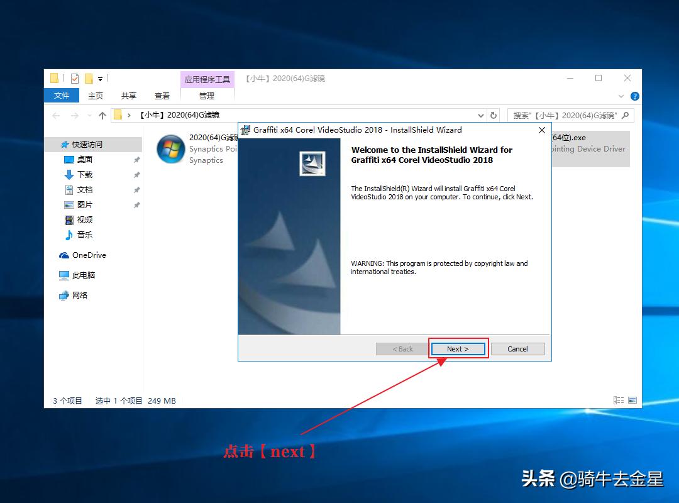
Task: Open 音乐 folder in sidebar
Action: click(x=84, y=235)
